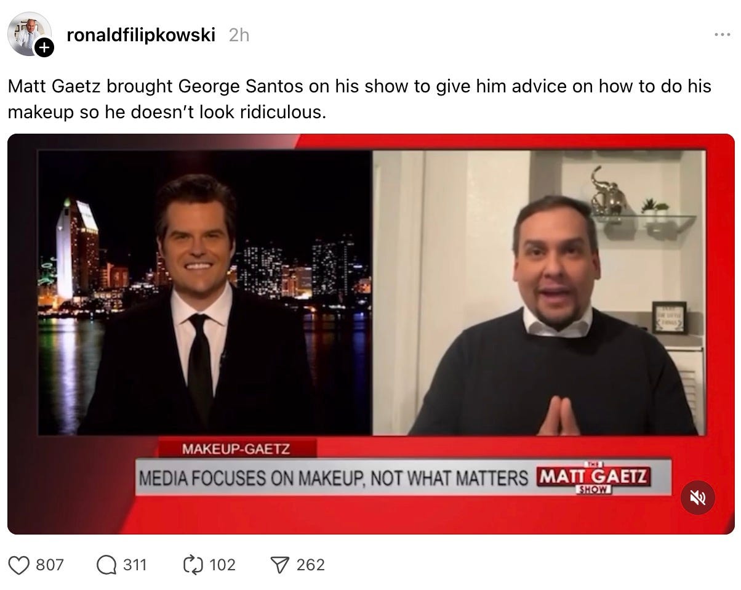The height and width of the screenshot is (590, 741).
Task: Click the Matt Gaetz Show logo
Action: [x=594, y=477]
